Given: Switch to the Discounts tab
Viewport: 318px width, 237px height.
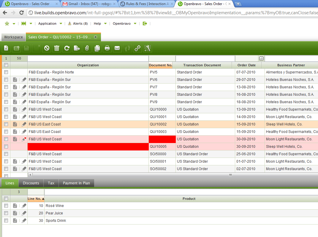Looking at the screenshot, I should [x=31, y=183].
